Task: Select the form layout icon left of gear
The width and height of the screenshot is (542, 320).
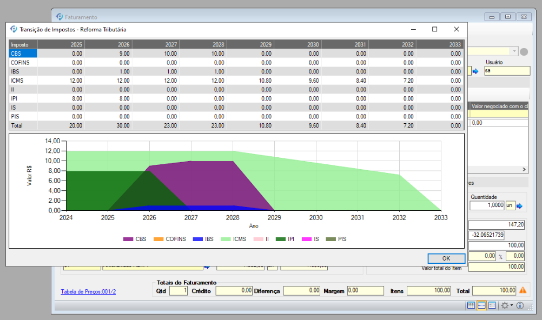Action: point(492,305)
